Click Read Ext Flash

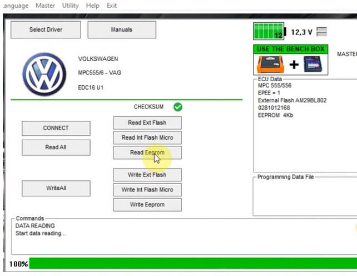(147, 122)
